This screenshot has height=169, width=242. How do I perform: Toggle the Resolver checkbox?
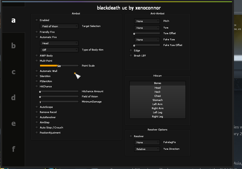[131, 136]
